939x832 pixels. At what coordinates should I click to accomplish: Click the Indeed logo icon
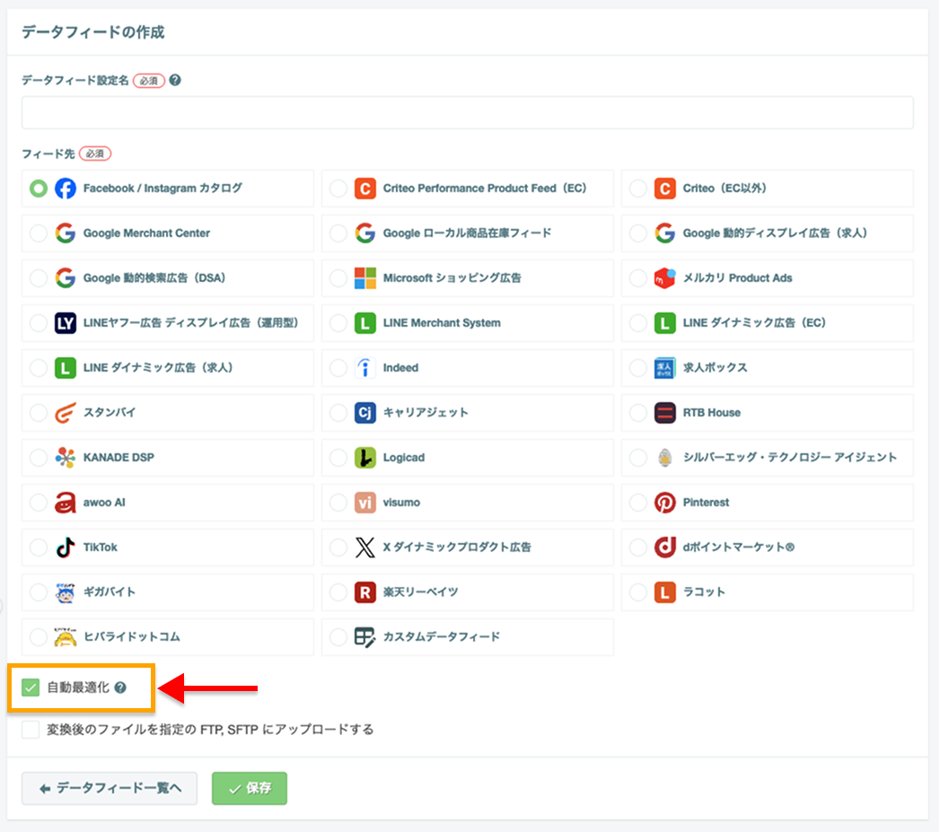(364, 368)
